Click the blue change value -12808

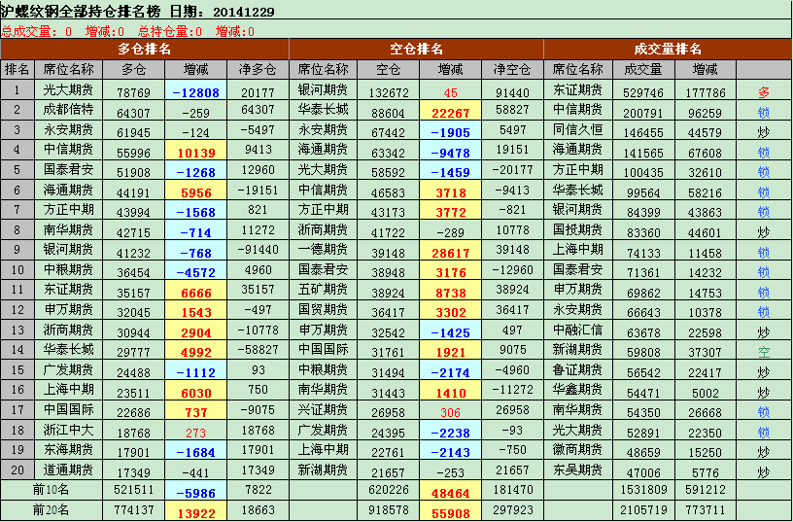pos(195,92)
